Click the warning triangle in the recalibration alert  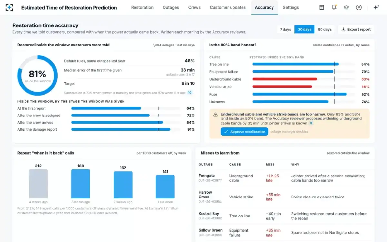[x=215, y=115]
